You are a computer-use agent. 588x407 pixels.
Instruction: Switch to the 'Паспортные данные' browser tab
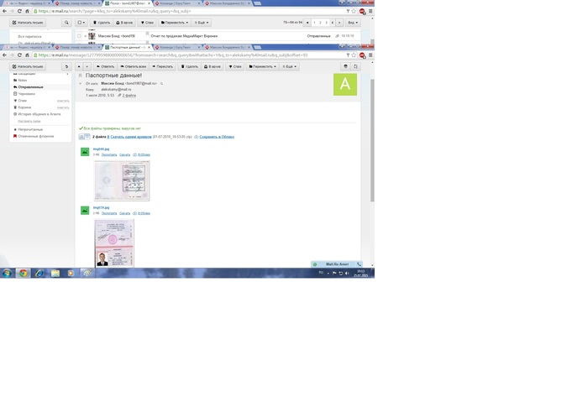[126, 47]
